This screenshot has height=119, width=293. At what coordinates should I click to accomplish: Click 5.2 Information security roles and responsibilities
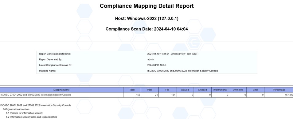tap(31, 117)
